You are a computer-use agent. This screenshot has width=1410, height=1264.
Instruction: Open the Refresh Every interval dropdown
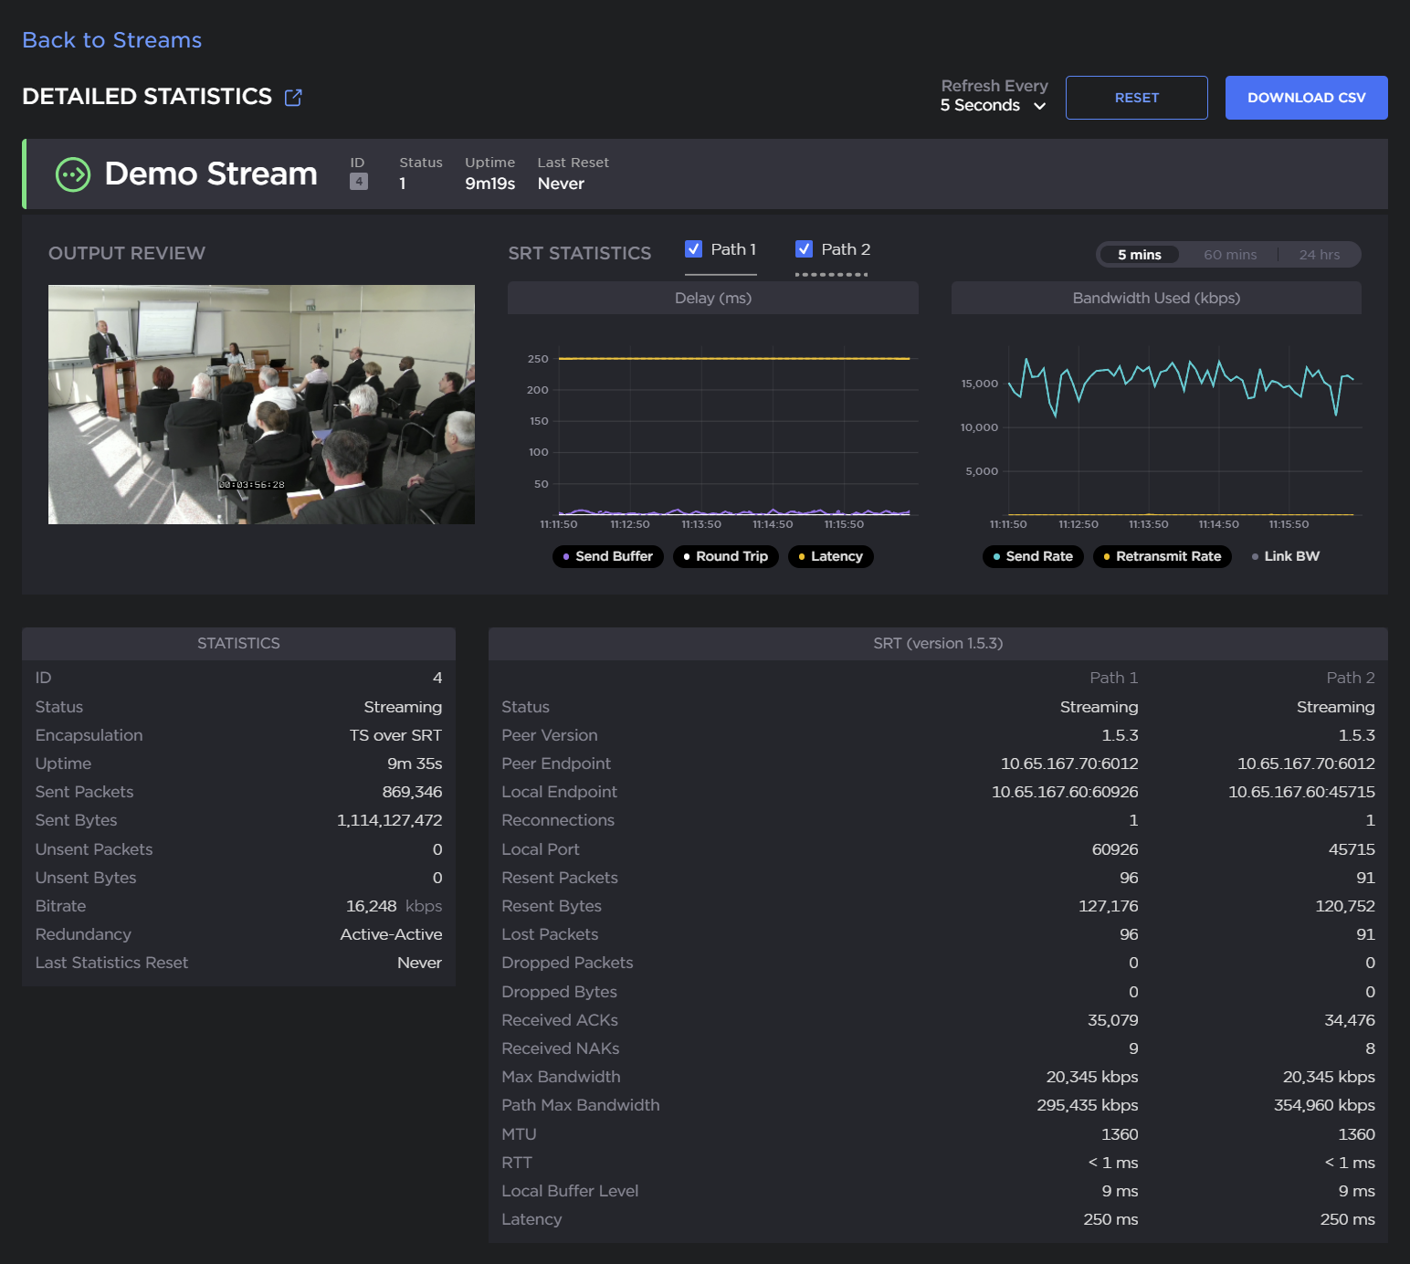point(992,105)
